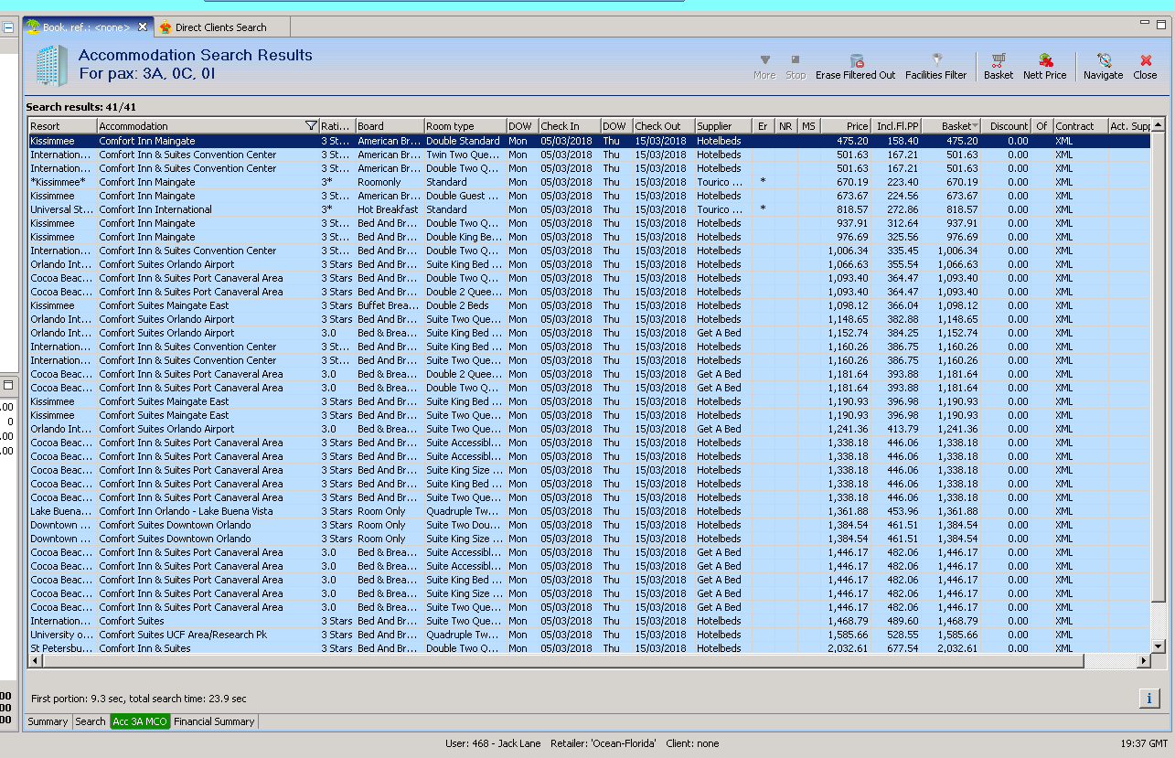The height and width of the screenshot is (758, 1175).
Task: Sort by the Check Out column header
Action: [663, 126]
